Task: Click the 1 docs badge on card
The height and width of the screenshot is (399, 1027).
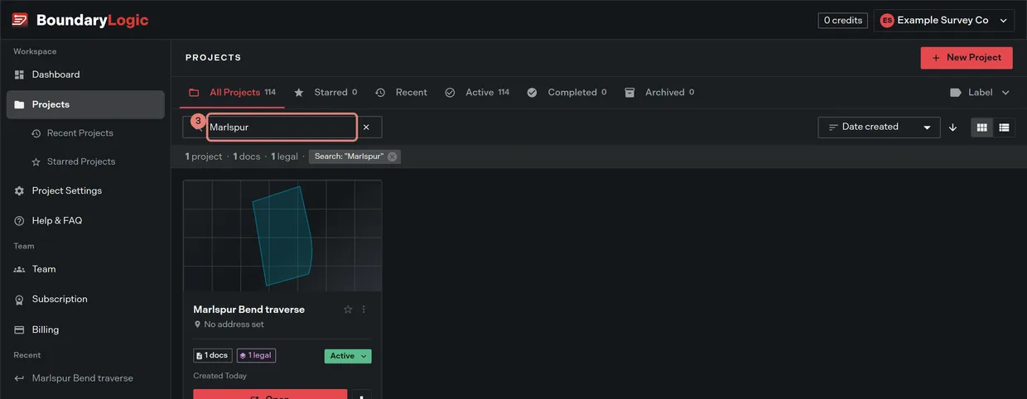Action: click(x=214, y=356)
